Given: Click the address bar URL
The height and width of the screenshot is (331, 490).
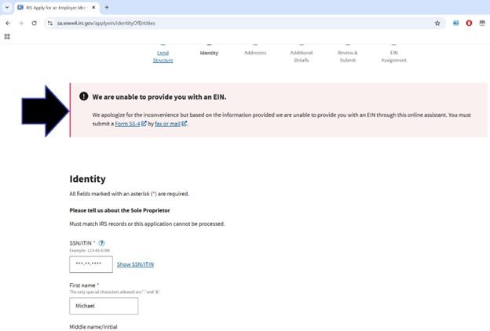Looking at the screenshot, I should (157, 23).
